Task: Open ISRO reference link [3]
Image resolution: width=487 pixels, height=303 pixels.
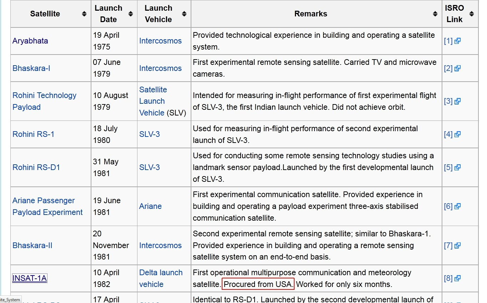Action: [448, 101]
